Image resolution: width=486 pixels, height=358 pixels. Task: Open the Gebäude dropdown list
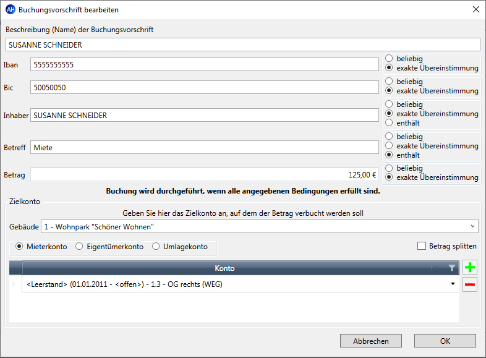(472, 226)
